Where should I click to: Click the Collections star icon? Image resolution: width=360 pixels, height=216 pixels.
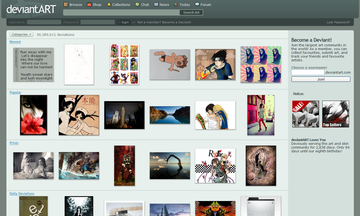tap(109, 5)
